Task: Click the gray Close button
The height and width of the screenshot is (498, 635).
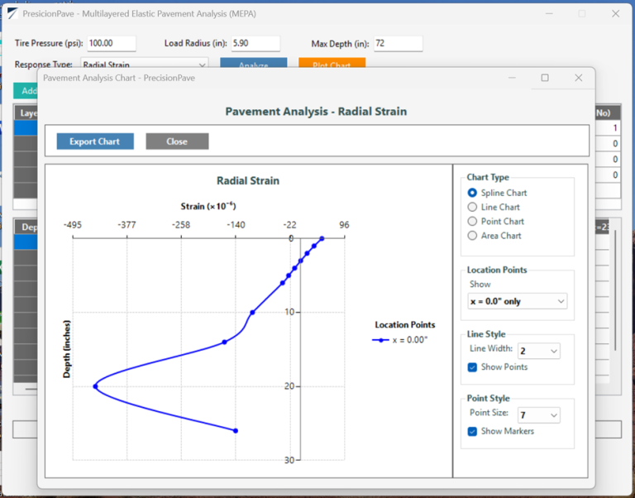Action: pos(178,141)
